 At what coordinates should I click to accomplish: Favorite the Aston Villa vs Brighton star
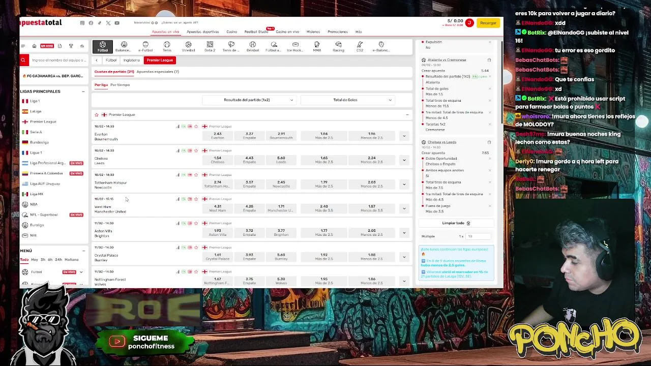coord(196,223)
